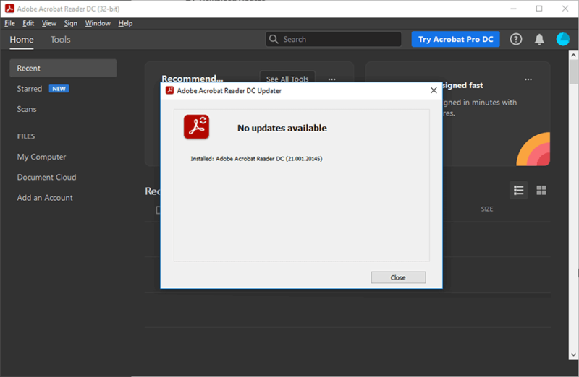Open options ellipsis on signed fast card
This screenshot has height=377, width=579.
528,79
